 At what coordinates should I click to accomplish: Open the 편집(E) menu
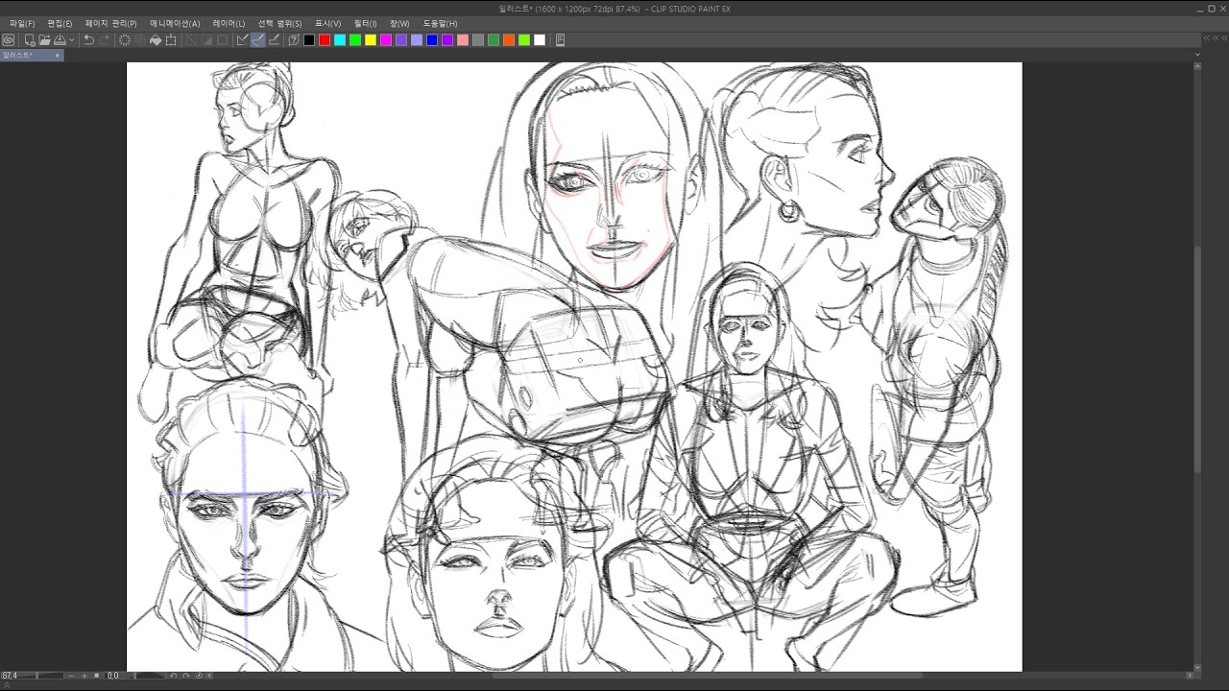(60, 23)
